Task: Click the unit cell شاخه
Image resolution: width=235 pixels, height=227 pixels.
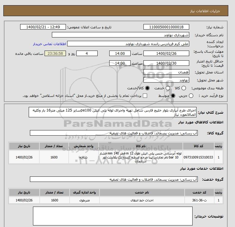Action: [x=84, y=157]
